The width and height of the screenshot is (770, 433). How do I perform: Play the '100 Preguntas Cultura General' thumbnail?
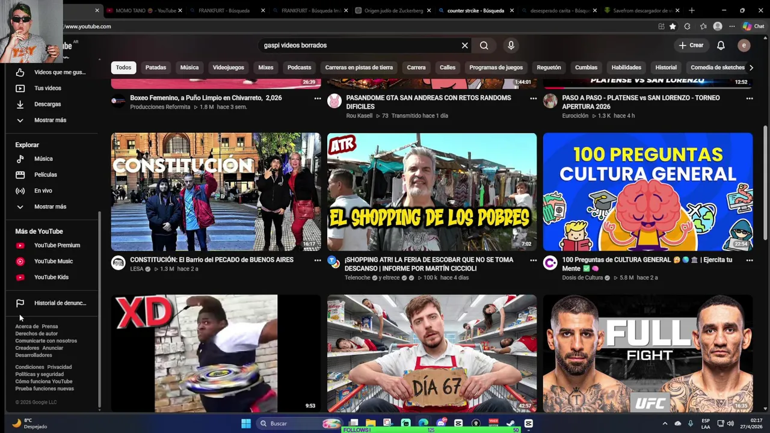648,192
